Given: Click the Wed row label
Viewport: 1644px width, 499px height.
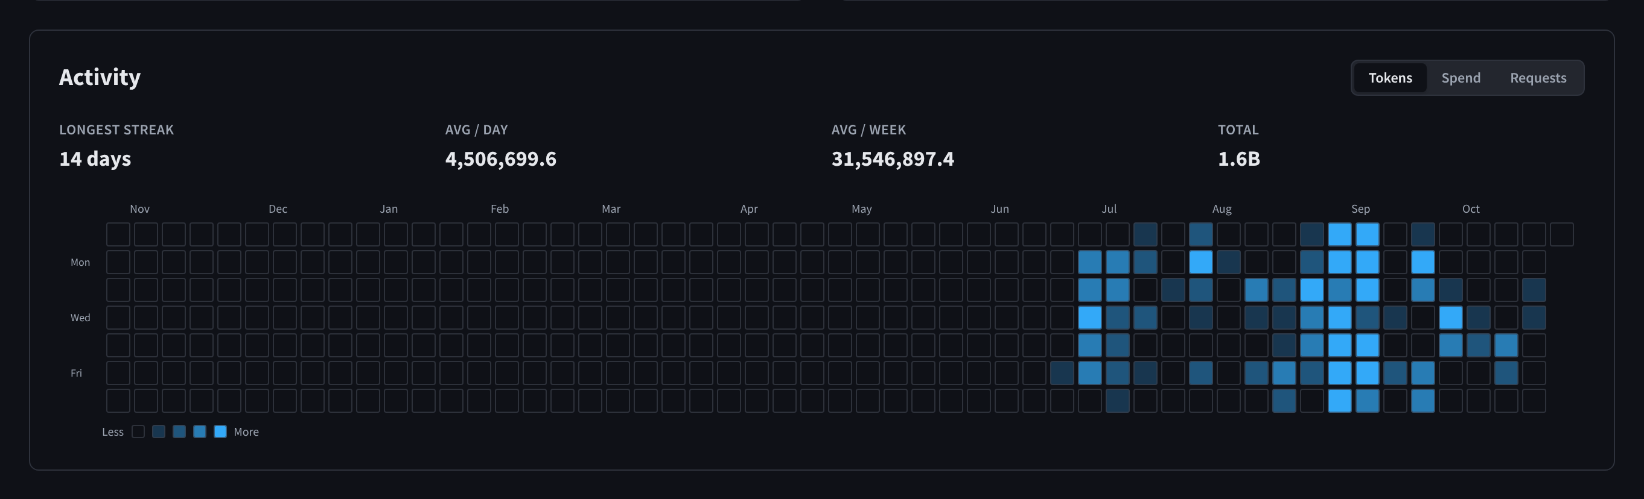Looking at the screenshot, I should tap(80, 318).
